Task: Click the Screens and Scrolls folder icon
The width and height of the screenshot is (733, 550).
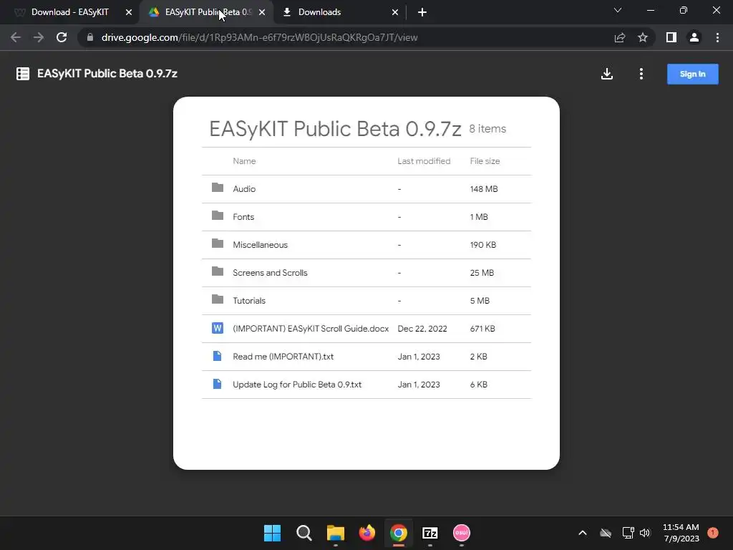Action: pos(218,271)
